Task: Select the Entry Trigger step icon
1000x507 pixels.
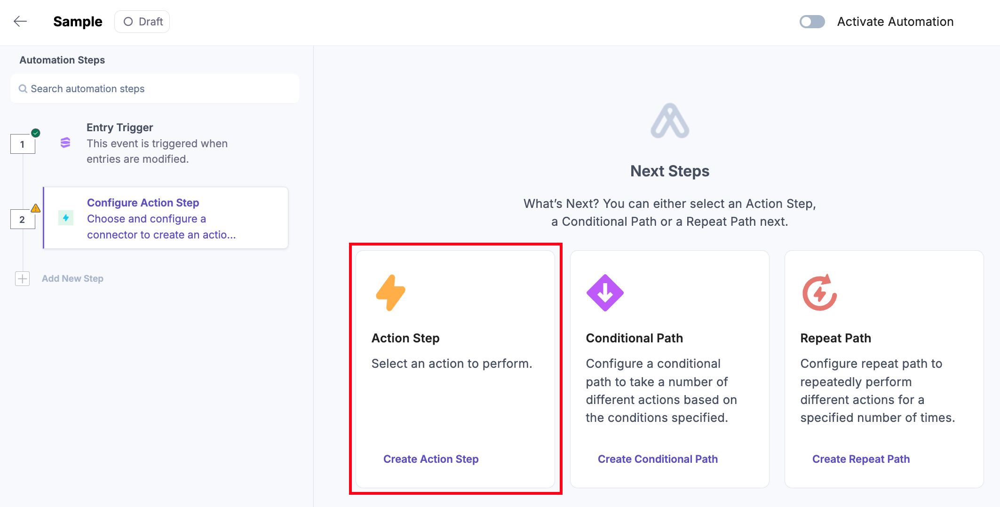Action: [x=65, y=143]
